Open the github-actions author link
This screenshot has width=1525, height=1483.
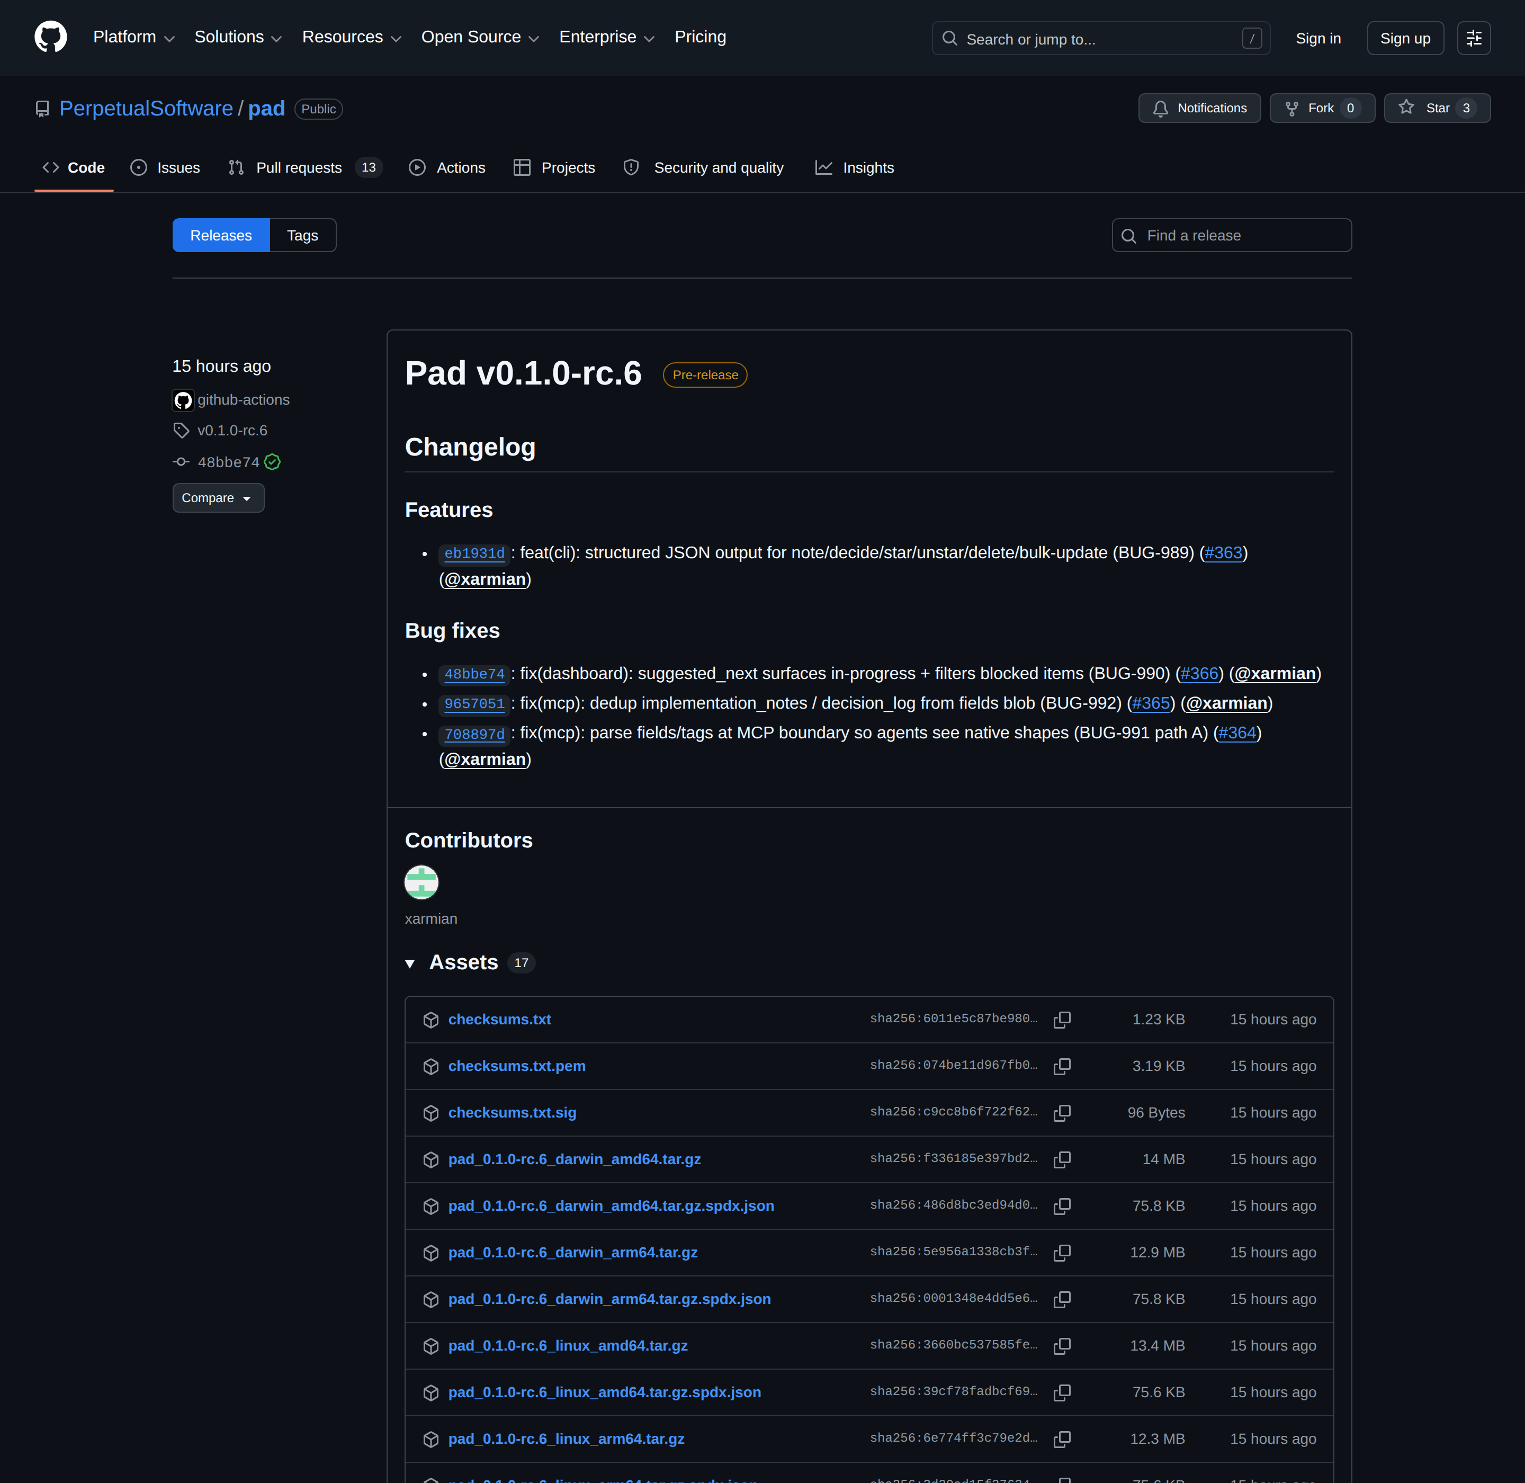coord(243,399)
